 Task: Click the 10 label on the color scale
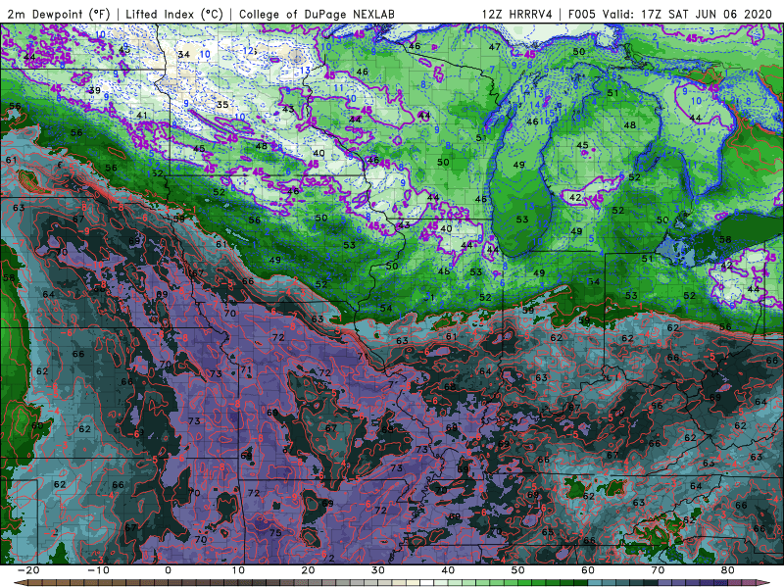tap(238, 570)
